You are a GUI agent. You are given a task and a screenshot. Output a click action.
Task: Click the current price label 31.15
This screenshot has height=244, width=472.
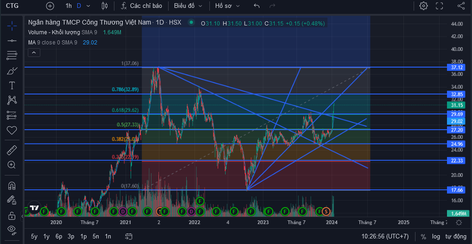(457, 105)
